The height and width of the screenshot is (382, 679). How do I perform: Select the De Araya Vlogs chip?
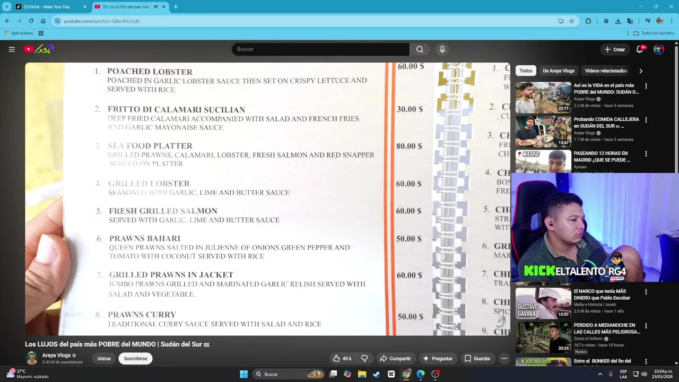click(559, 71)
